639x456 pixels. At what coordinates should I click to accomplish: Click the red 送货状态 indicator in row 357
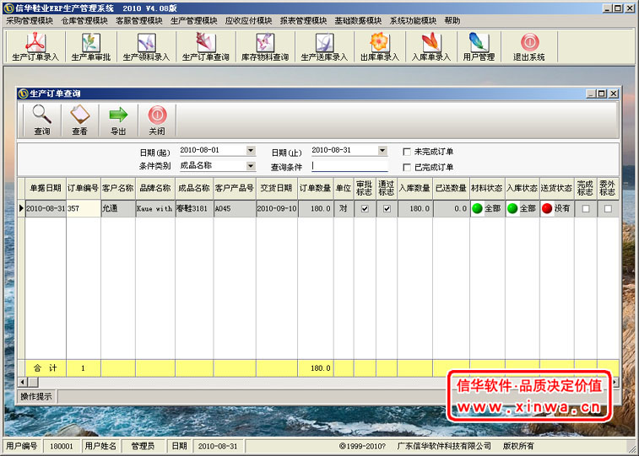547,209
